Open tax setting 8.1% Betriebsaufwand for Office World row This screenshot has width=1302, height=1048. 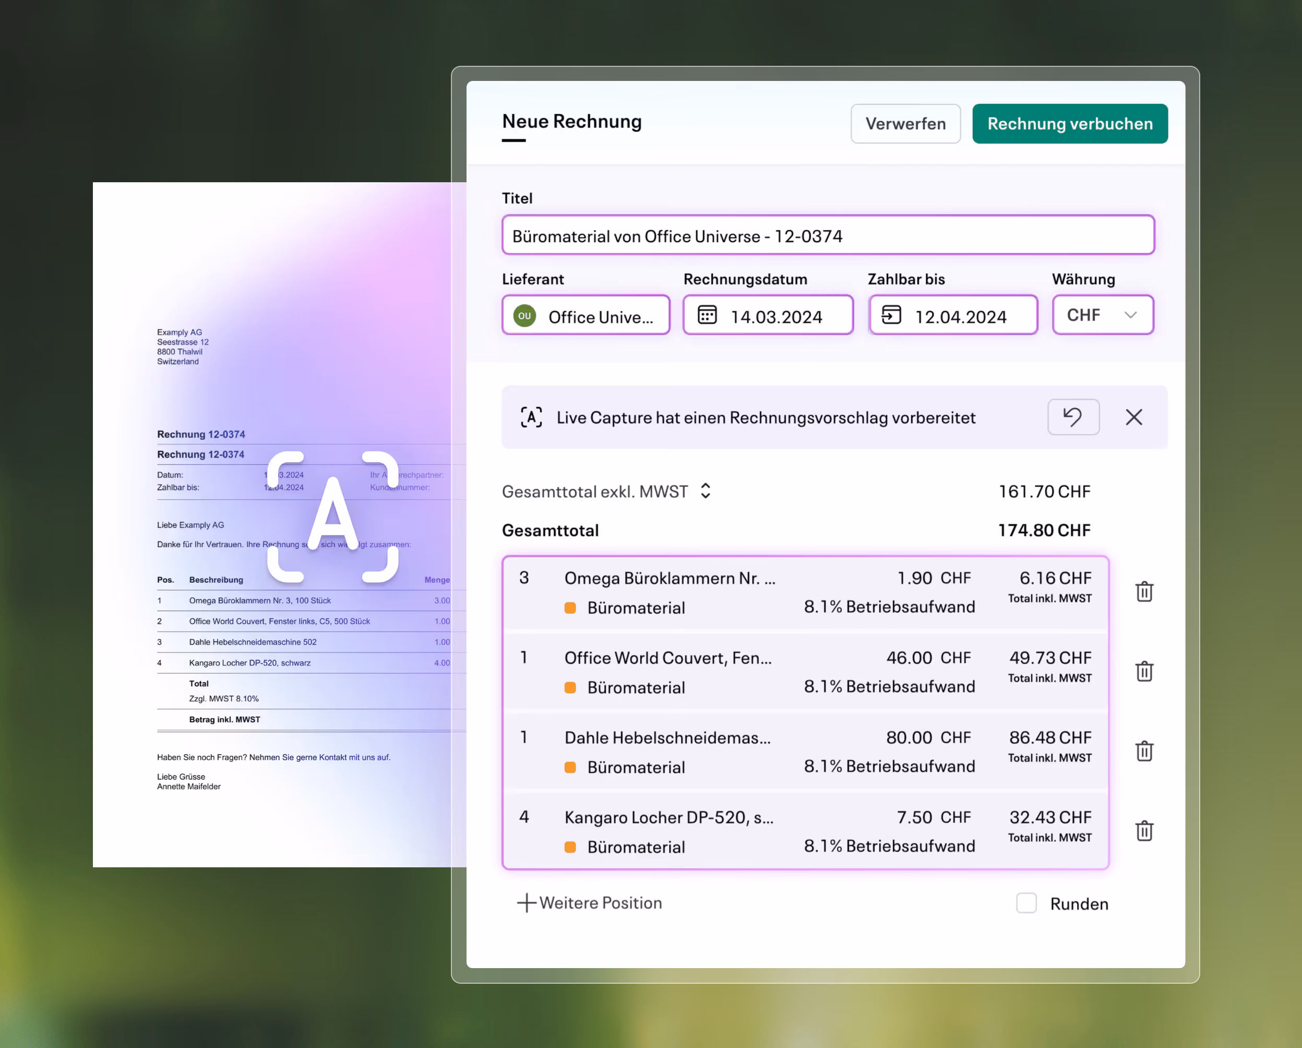tap(889, 687)
